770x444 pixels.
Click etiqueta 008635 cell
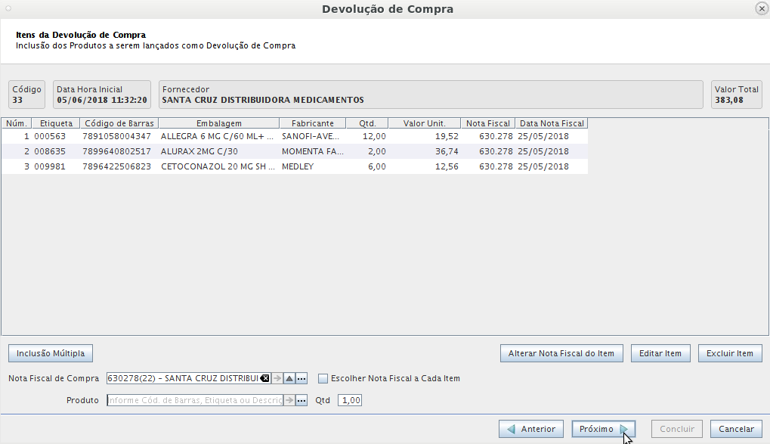tap(56, 151)
